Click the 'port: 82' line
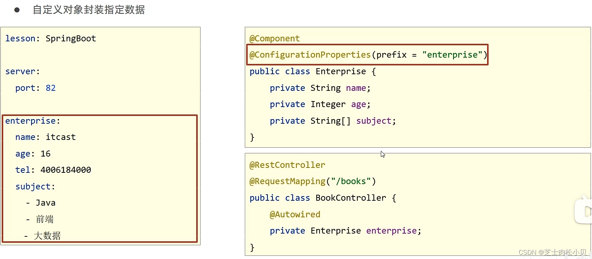This screenshot has height=259, width=592. pyautogui.click(x=35, y=88)
